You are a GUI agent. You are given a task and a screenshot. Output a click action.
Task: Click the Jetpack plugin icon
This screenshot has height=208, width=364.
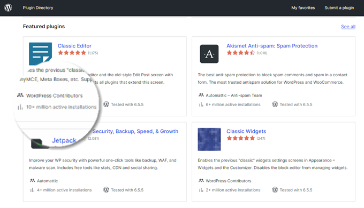40,143
